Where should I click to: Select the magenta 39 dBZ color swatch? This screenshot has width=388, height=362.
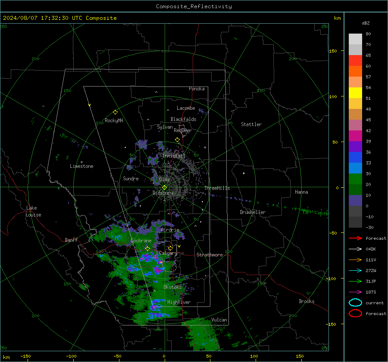point(355,136)
